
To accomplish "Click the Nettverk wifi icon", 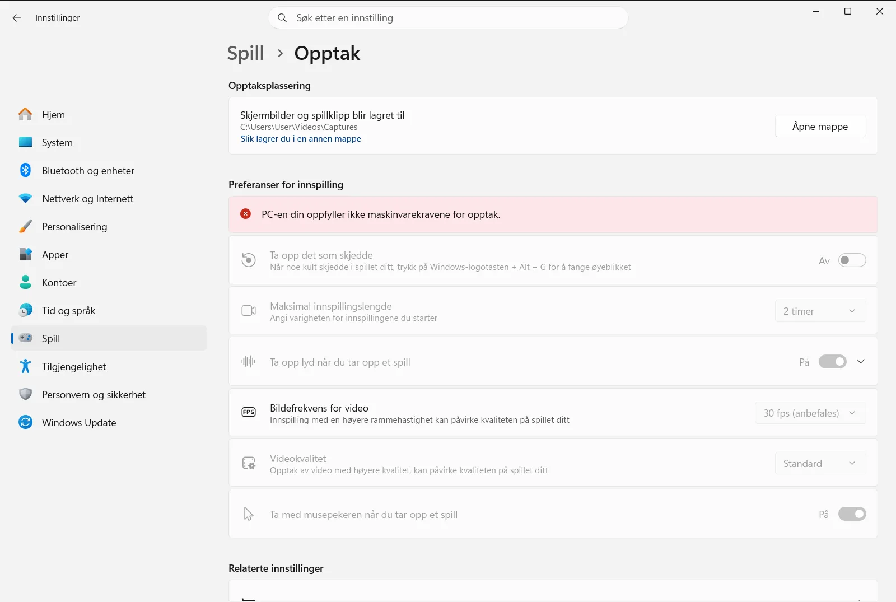I will [25, 198].
